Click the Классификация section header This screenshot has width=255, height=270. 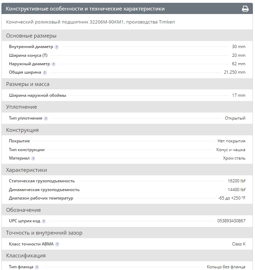tap(26, 256)
